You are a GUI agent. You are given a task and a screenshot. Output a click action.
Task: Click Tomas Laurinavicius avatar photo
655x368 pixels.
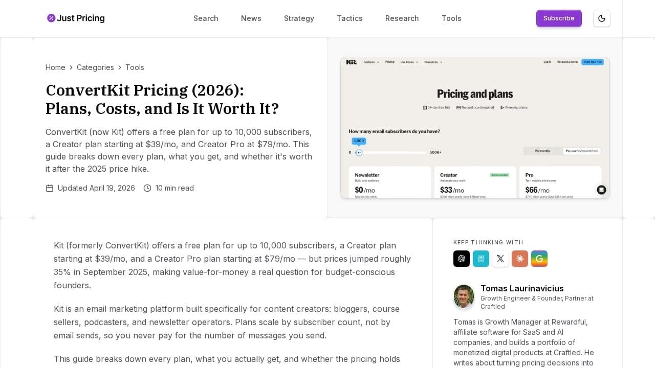(x=464, y=296)
